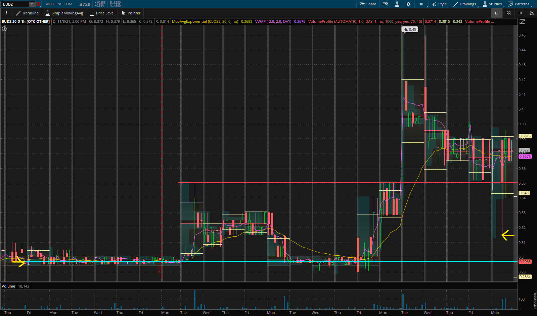Click the 0.3815 yellow price axis label
Image resolution: width=537 pixels, height=316 pixels.
pos(525,136)
